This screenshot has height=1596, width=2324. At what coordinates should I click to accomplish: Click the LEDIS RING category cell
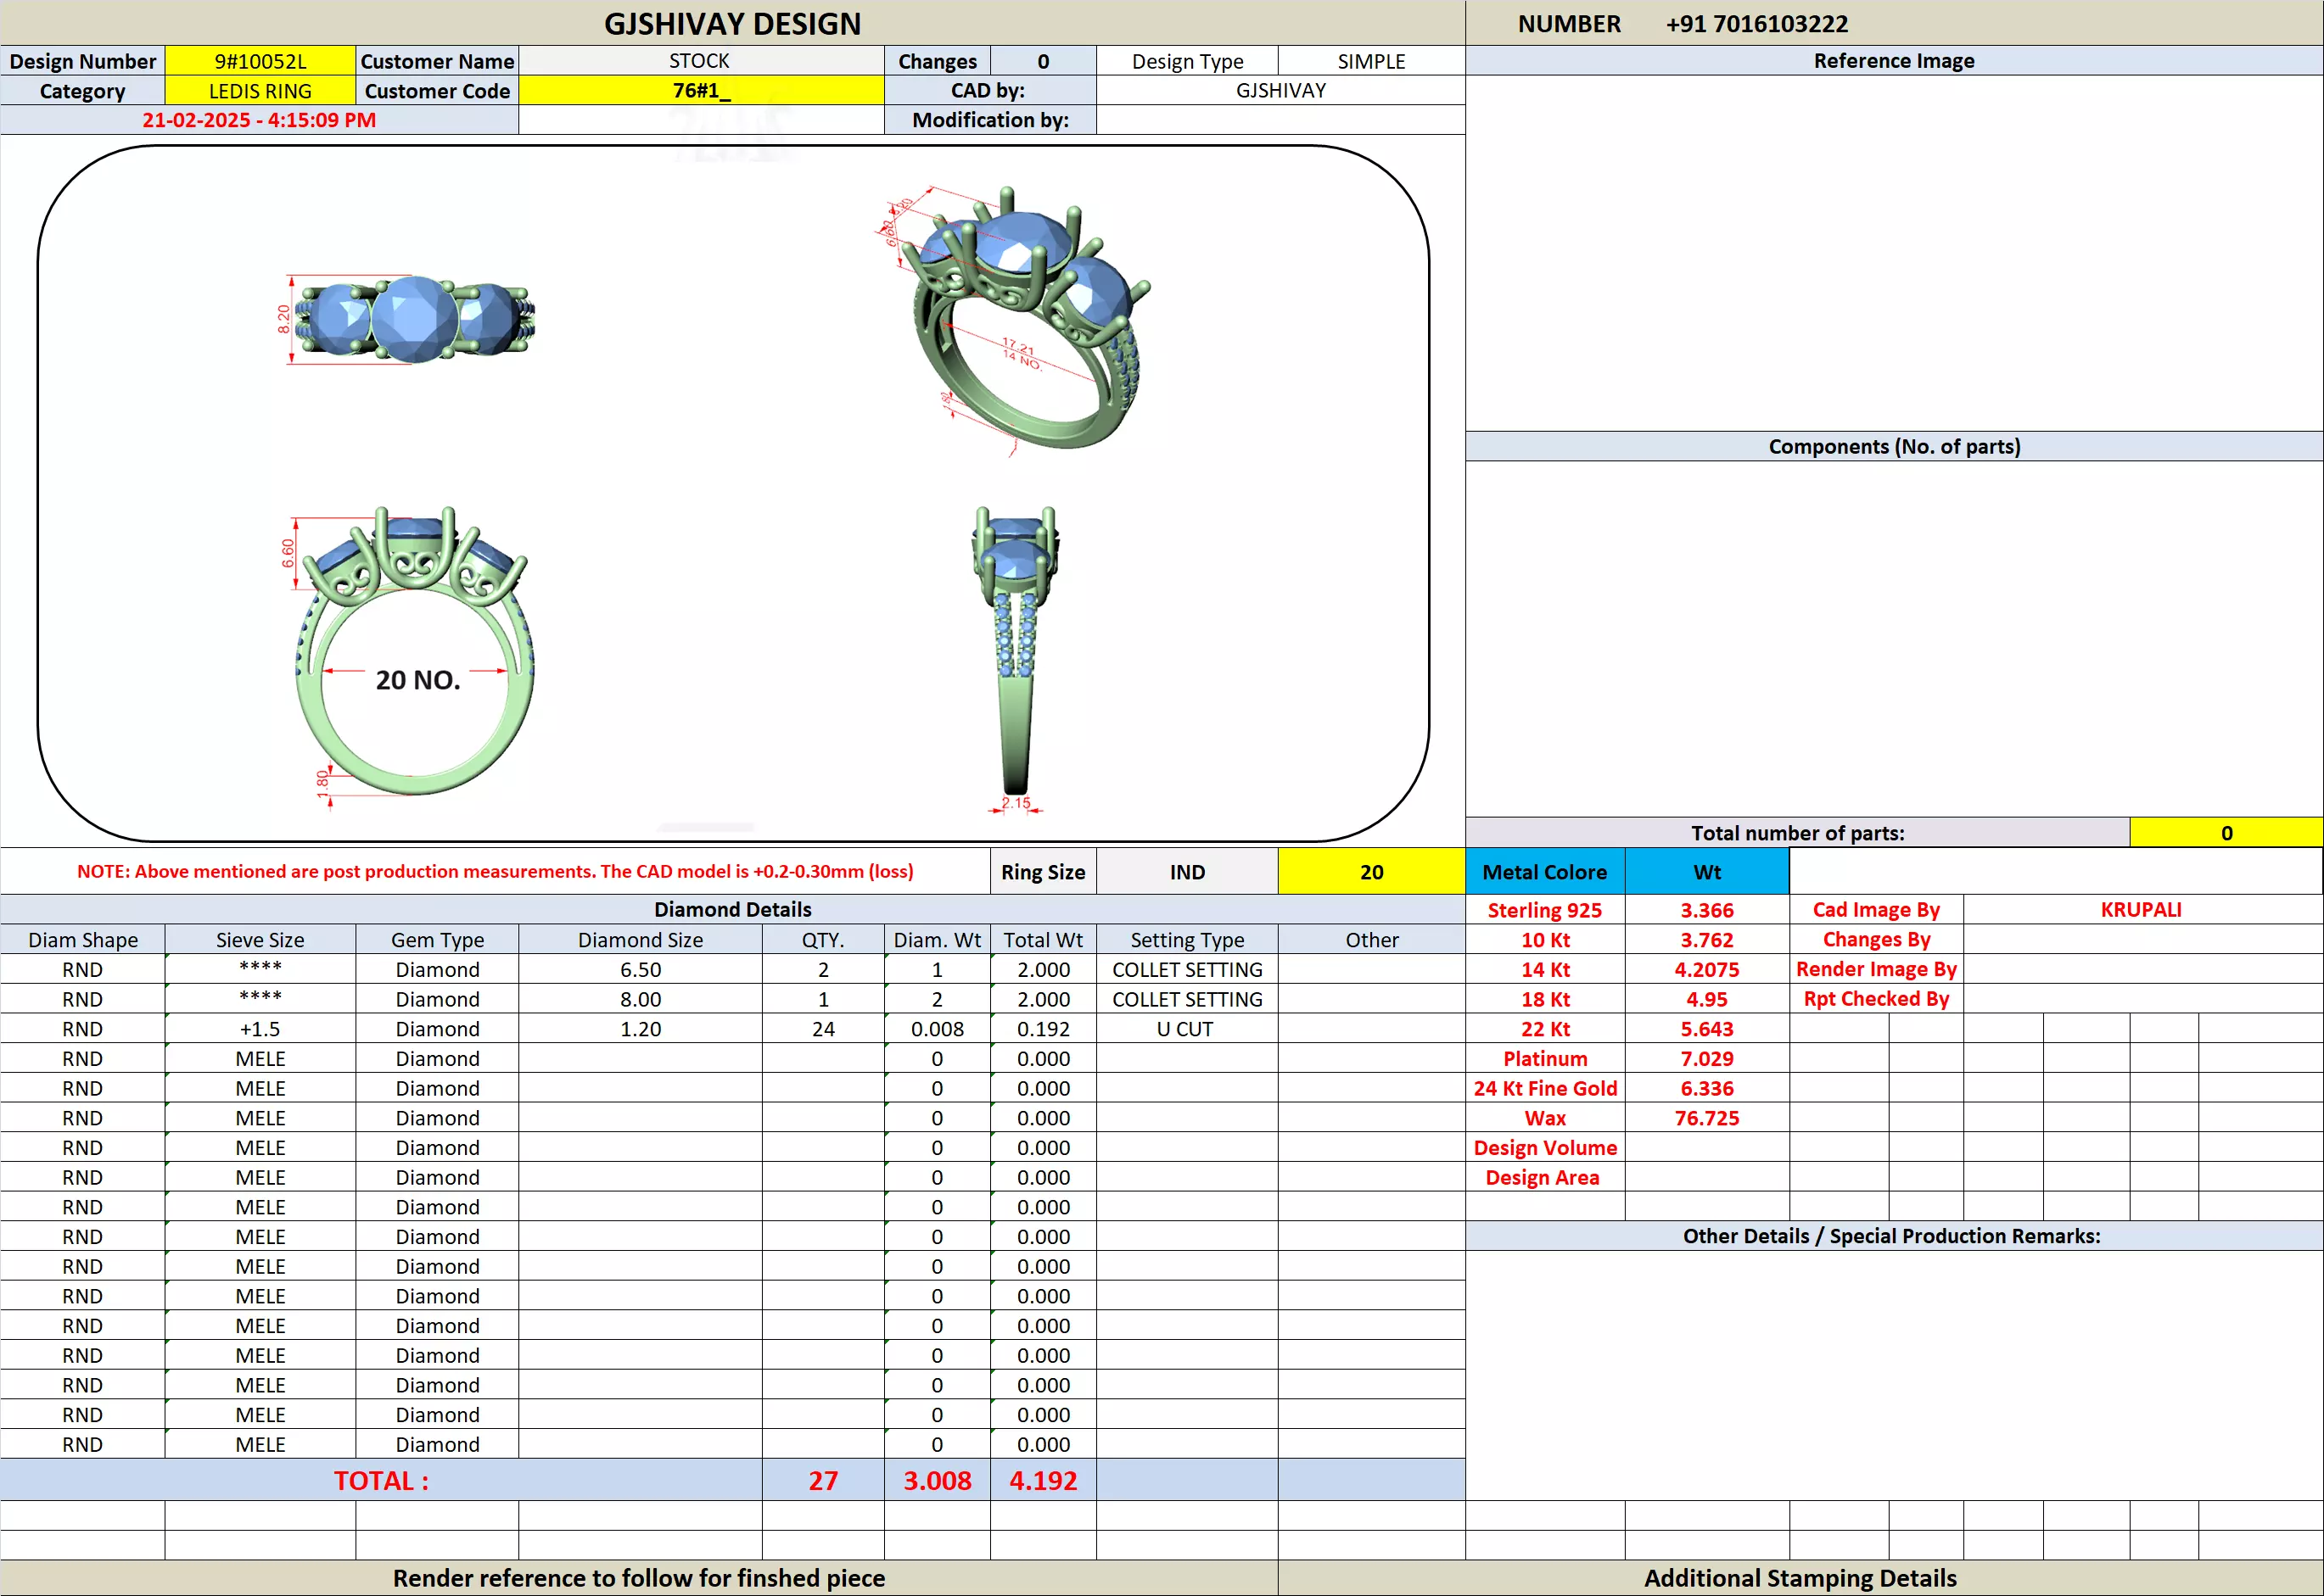260,91
